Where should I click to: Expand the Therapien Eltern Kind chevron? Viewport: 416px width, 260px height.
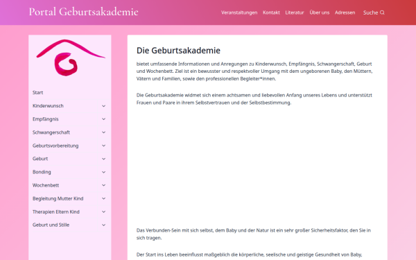pyautogui.click(x=104, y=211)
